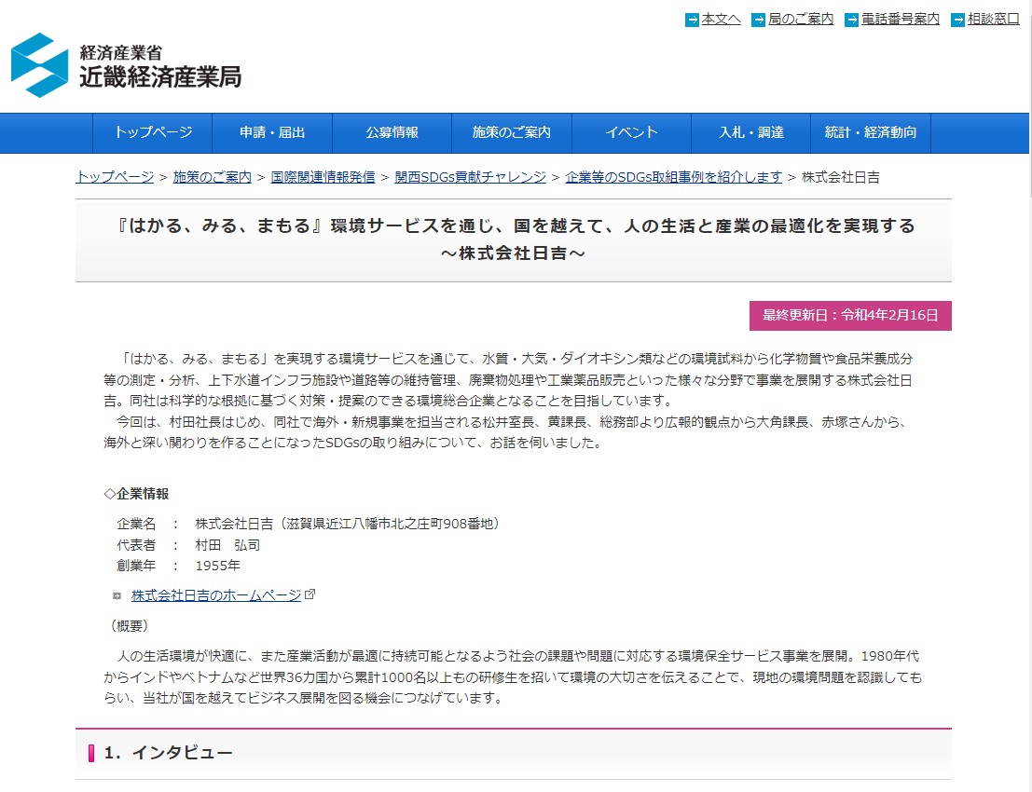The image size is (1032, 792).
Task: Select 施策のご案内 navigation tab
Action: tap(512, 133)
